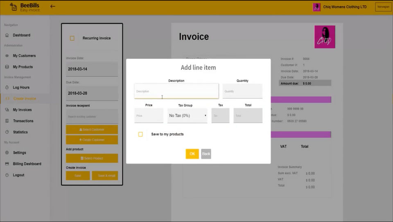The image size is (393, 222).
Task: Open Transactions menu item
Action: 23,121
